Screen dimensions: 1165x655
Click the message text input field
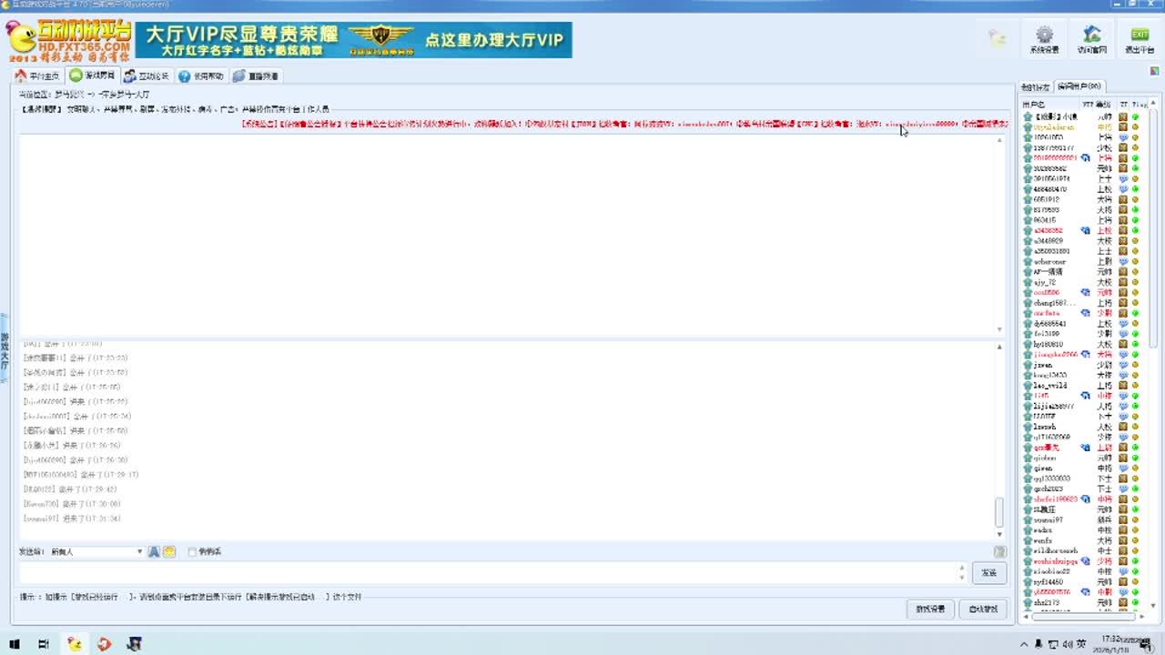[487, 572]
